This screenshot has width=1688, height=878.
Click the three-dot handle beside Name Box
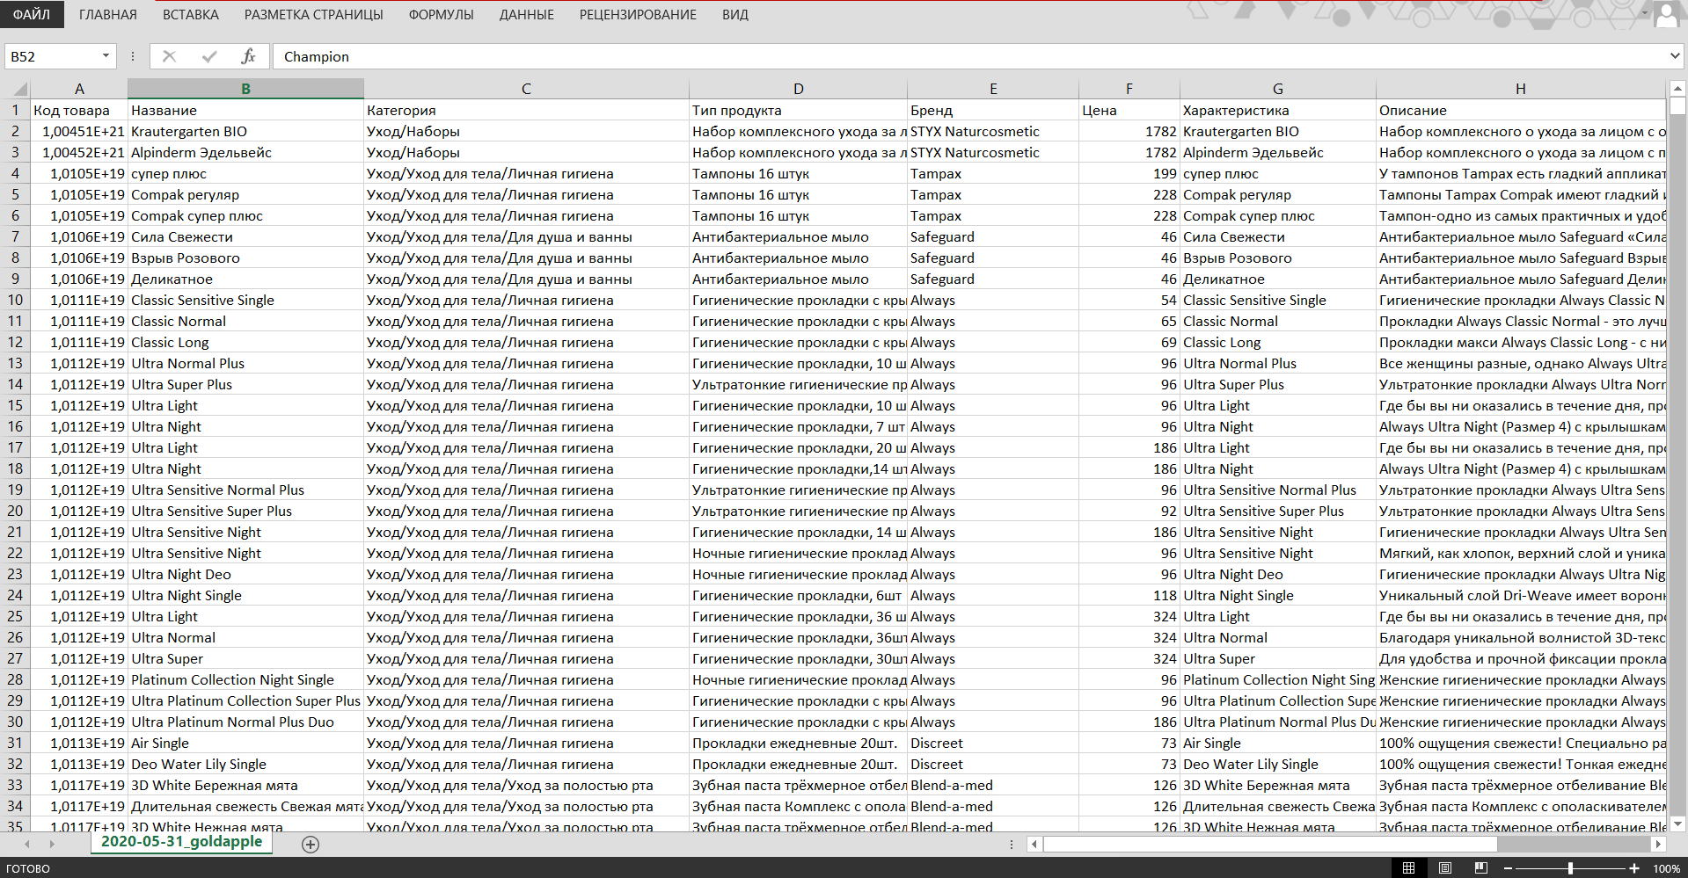[x=133, y=56]
